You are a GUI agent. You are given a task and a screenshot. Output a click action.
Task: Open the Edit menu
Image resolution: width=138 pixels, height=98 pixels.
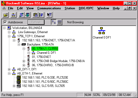click(20, 8)
